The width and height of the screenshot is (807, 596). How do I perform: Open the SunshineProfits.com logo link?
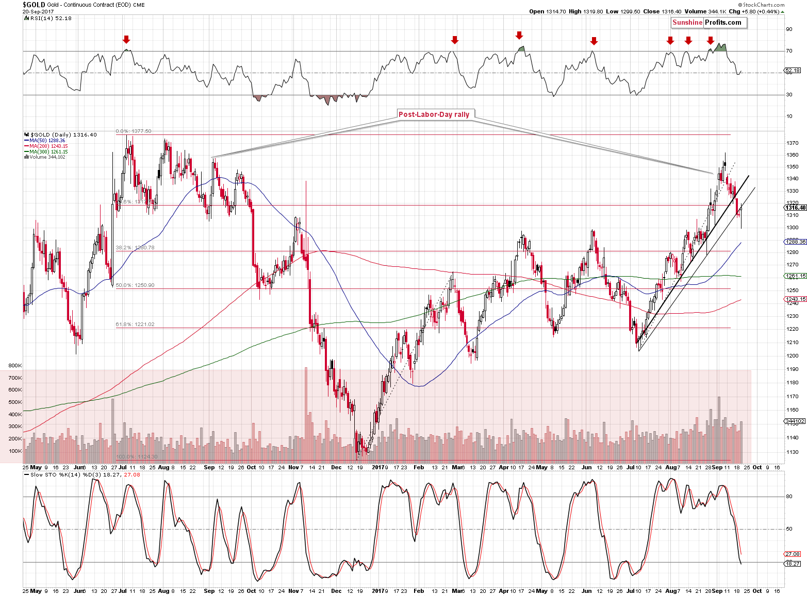click(x=709, y=23)
